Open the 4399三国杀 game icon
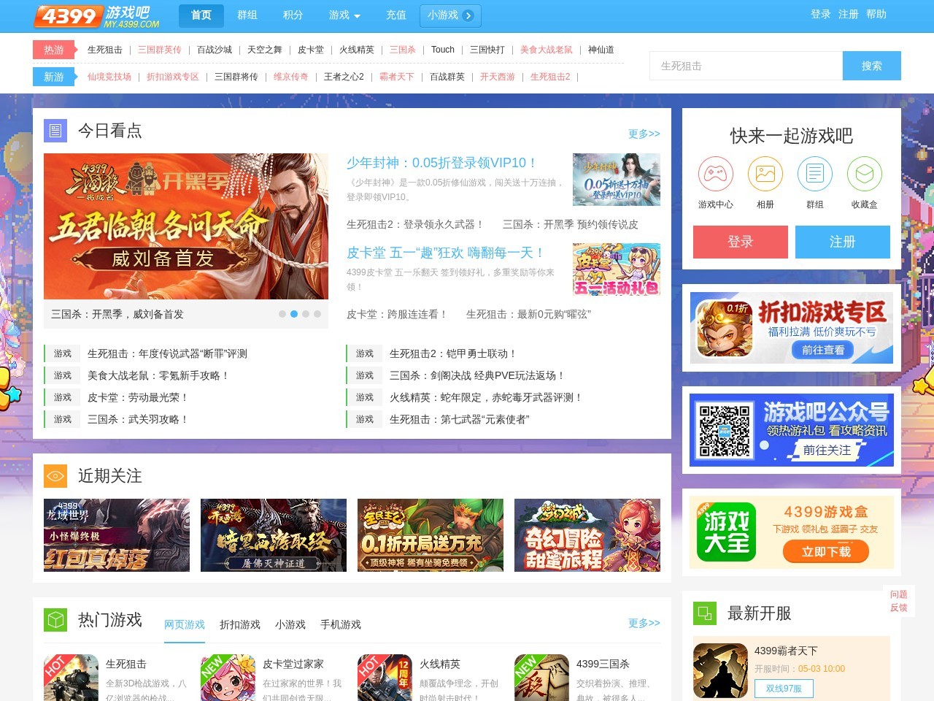The height and width of the screenshot is (701, 934). (x=541, y=678)
